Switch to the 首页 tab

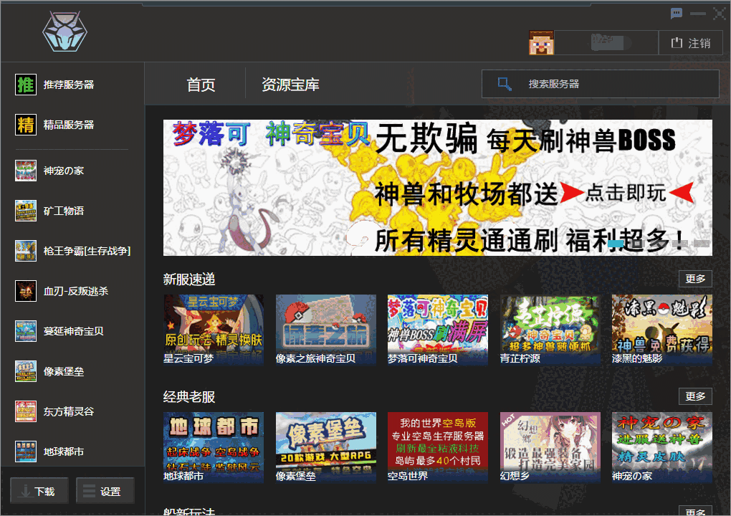point(201,84)
